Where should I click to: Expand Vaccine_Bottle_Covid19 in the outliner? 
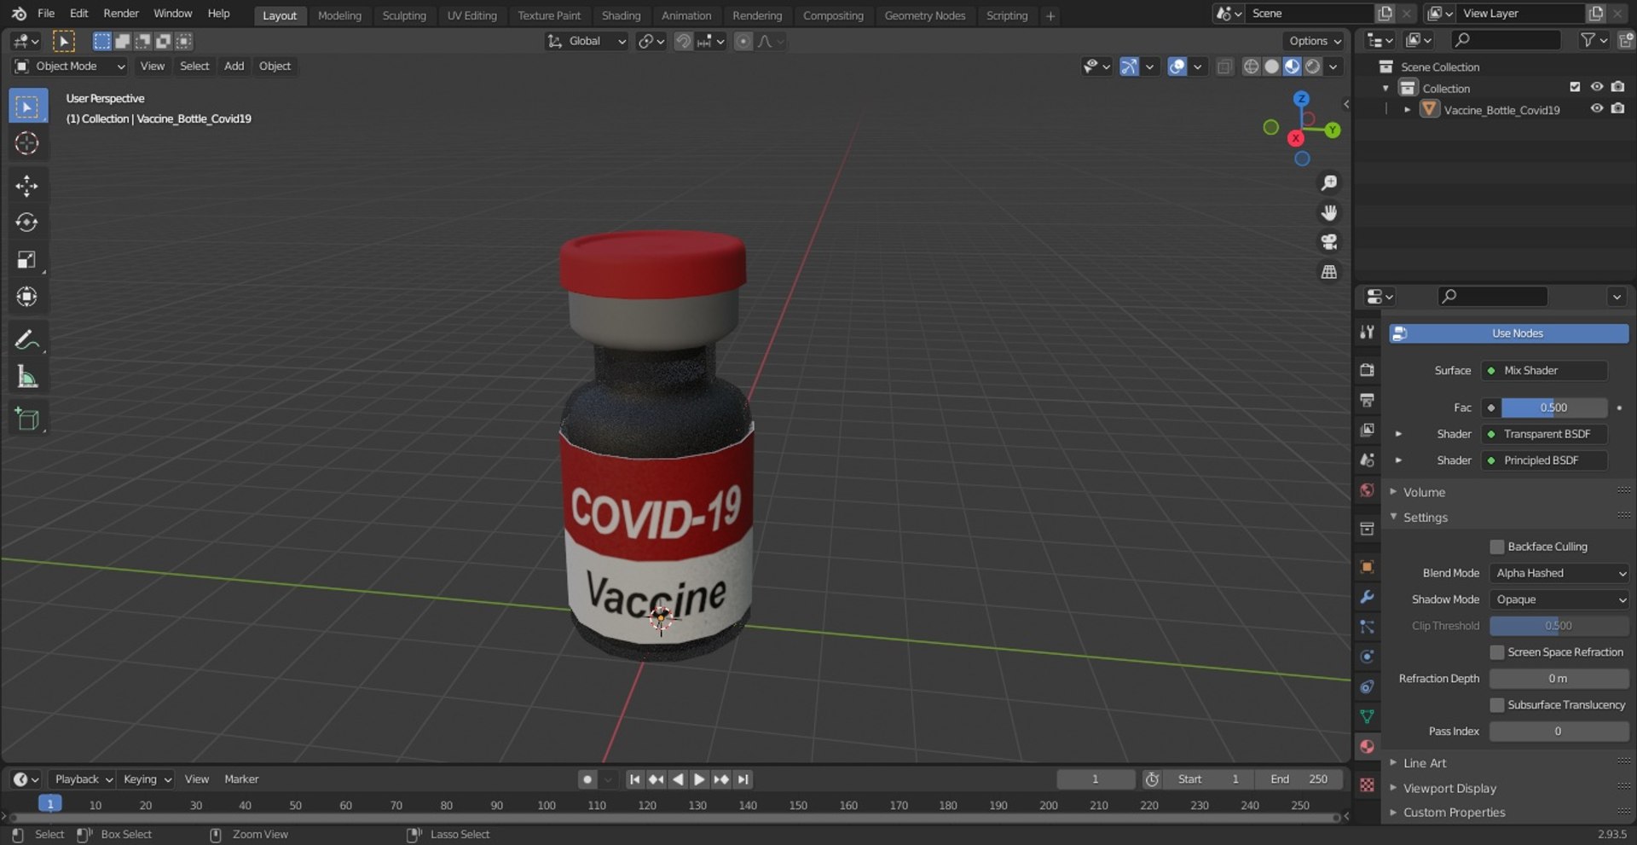coord(1407,110)
